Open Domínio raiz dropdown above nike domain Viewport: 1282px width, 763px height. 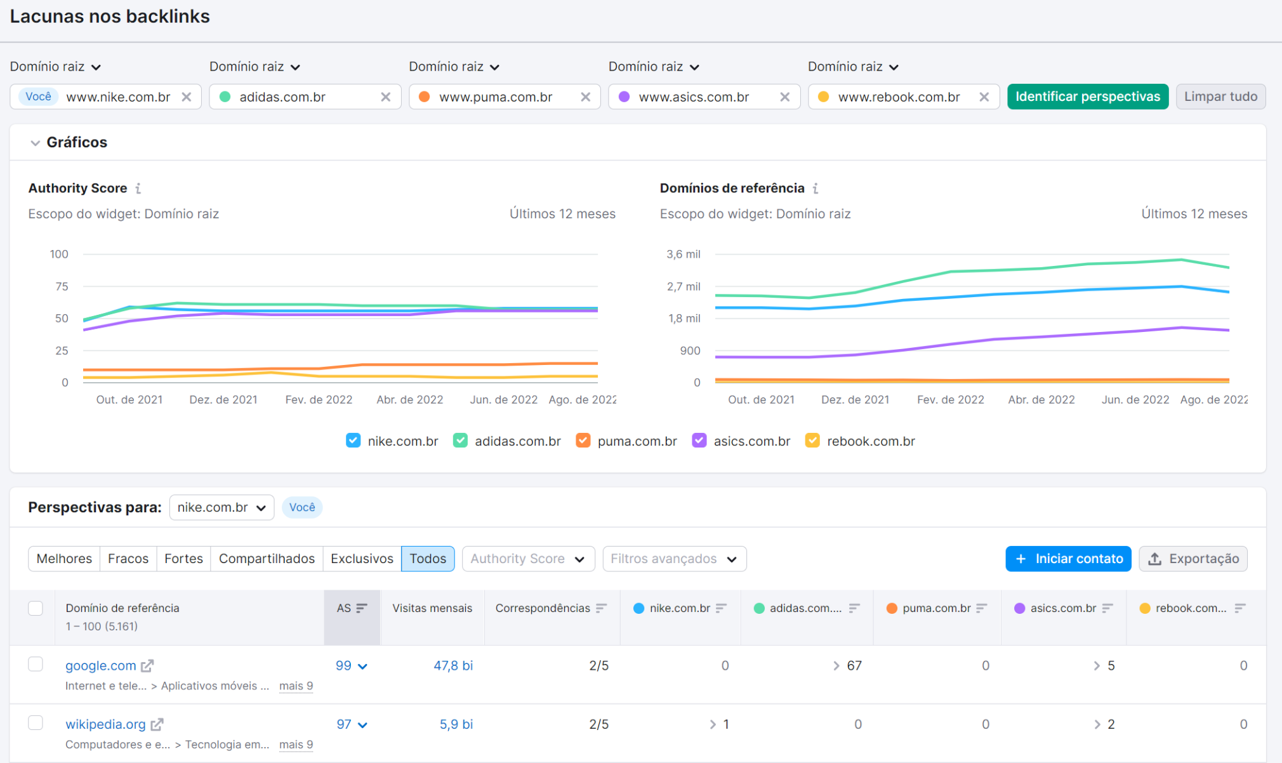click(56, 67)
